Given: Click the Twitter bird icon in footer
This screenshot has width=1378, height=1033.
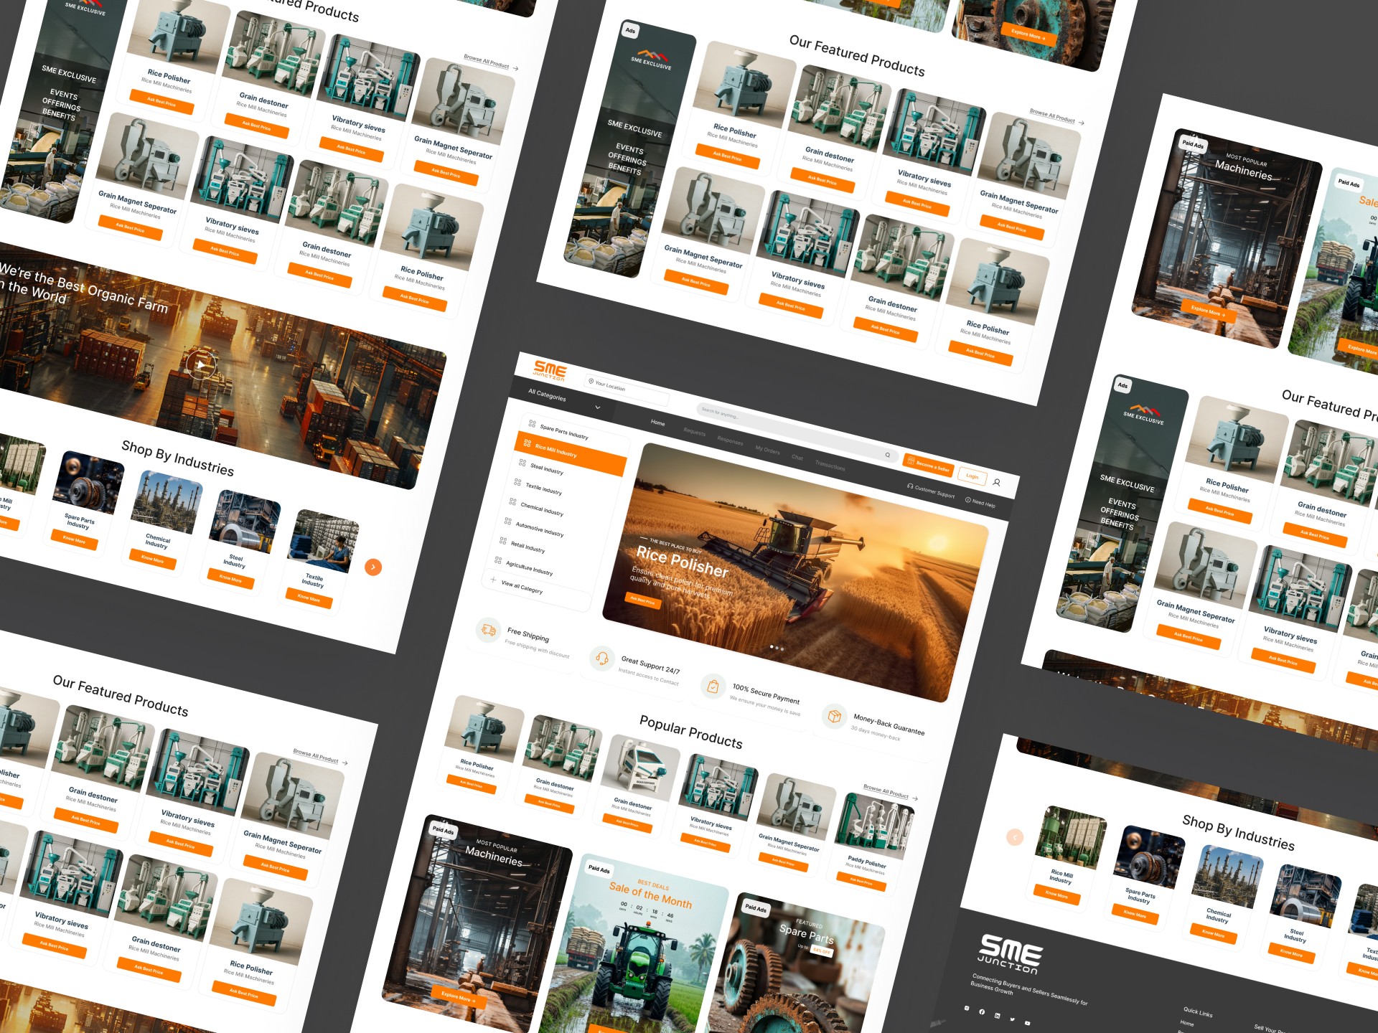Looking at the screenshot, I should click(x=1012, y=1019).
